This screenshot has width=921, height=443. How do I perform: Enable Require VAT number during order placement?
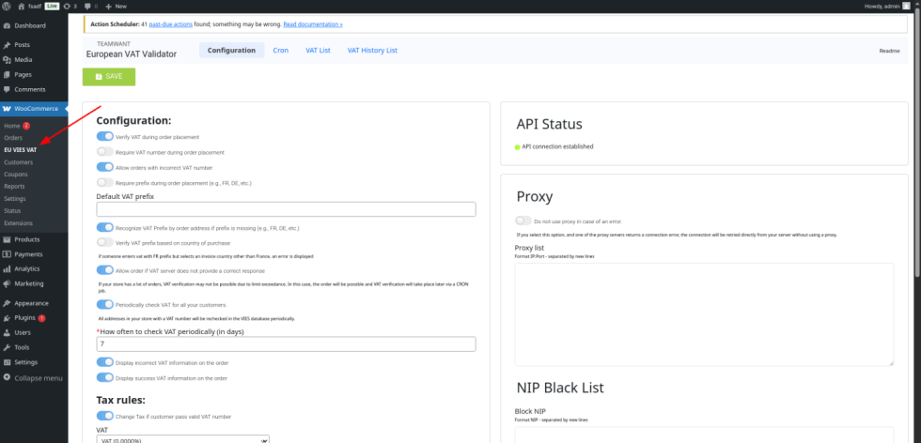pyautogui.click(x=105, y=151)
